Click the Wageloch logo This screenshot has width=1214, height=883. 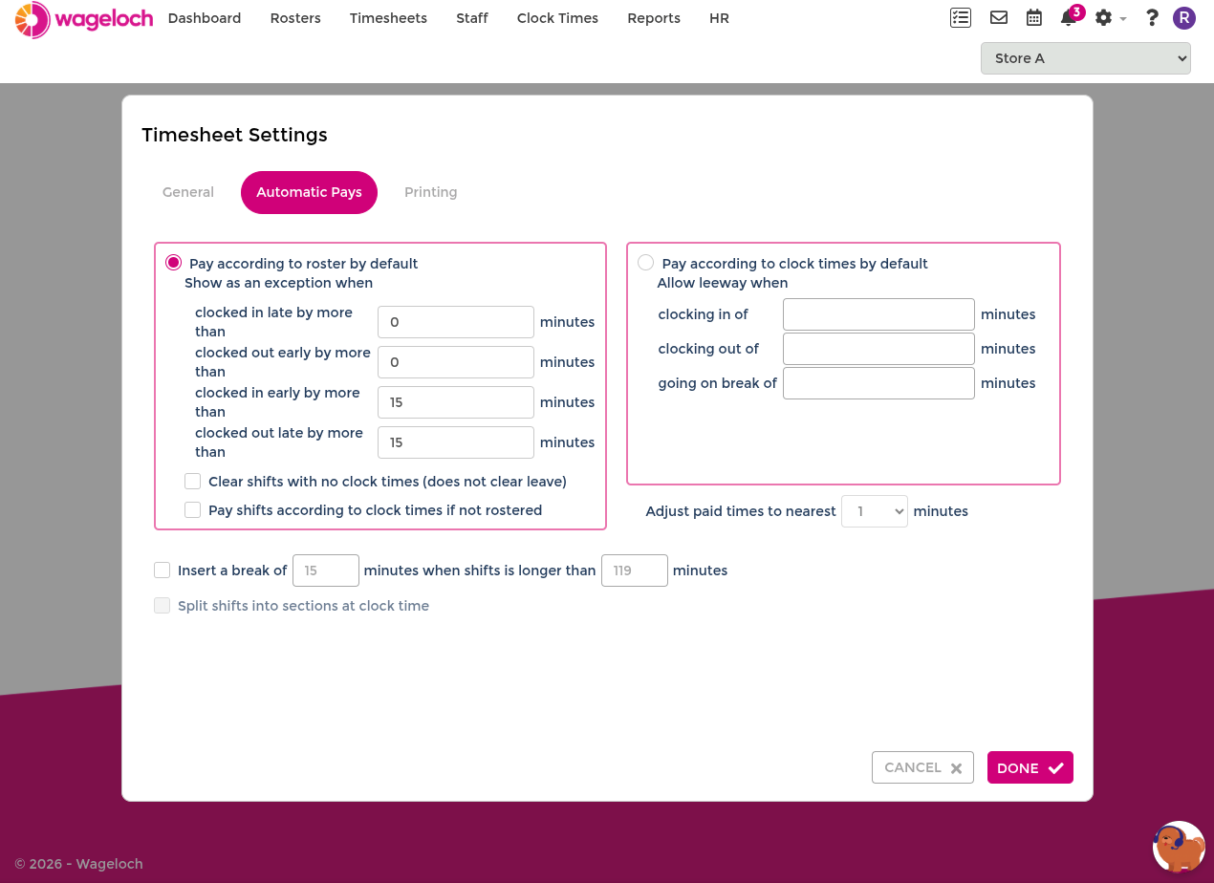click(84, 19)
